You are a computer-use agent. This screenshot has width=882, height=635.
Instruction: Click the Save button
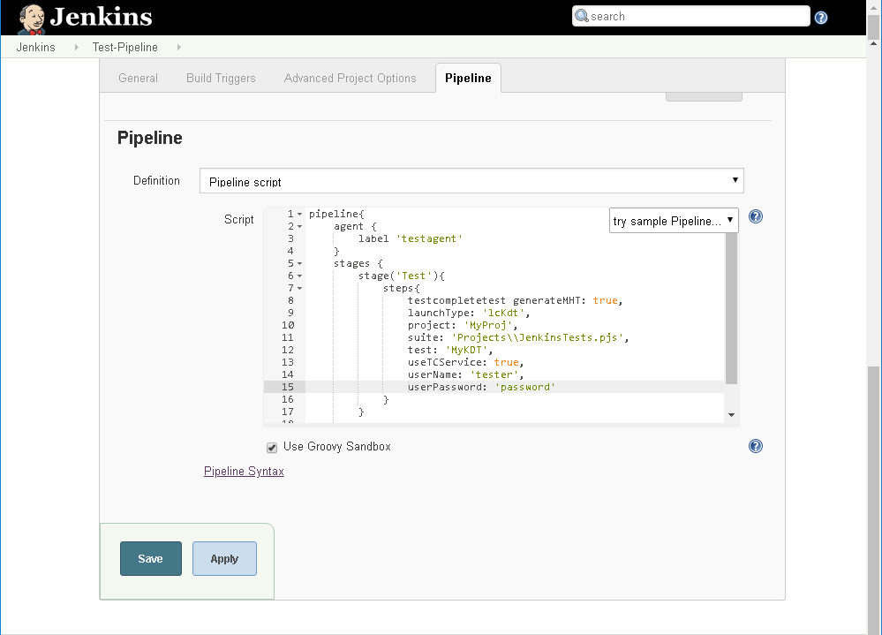151,558
